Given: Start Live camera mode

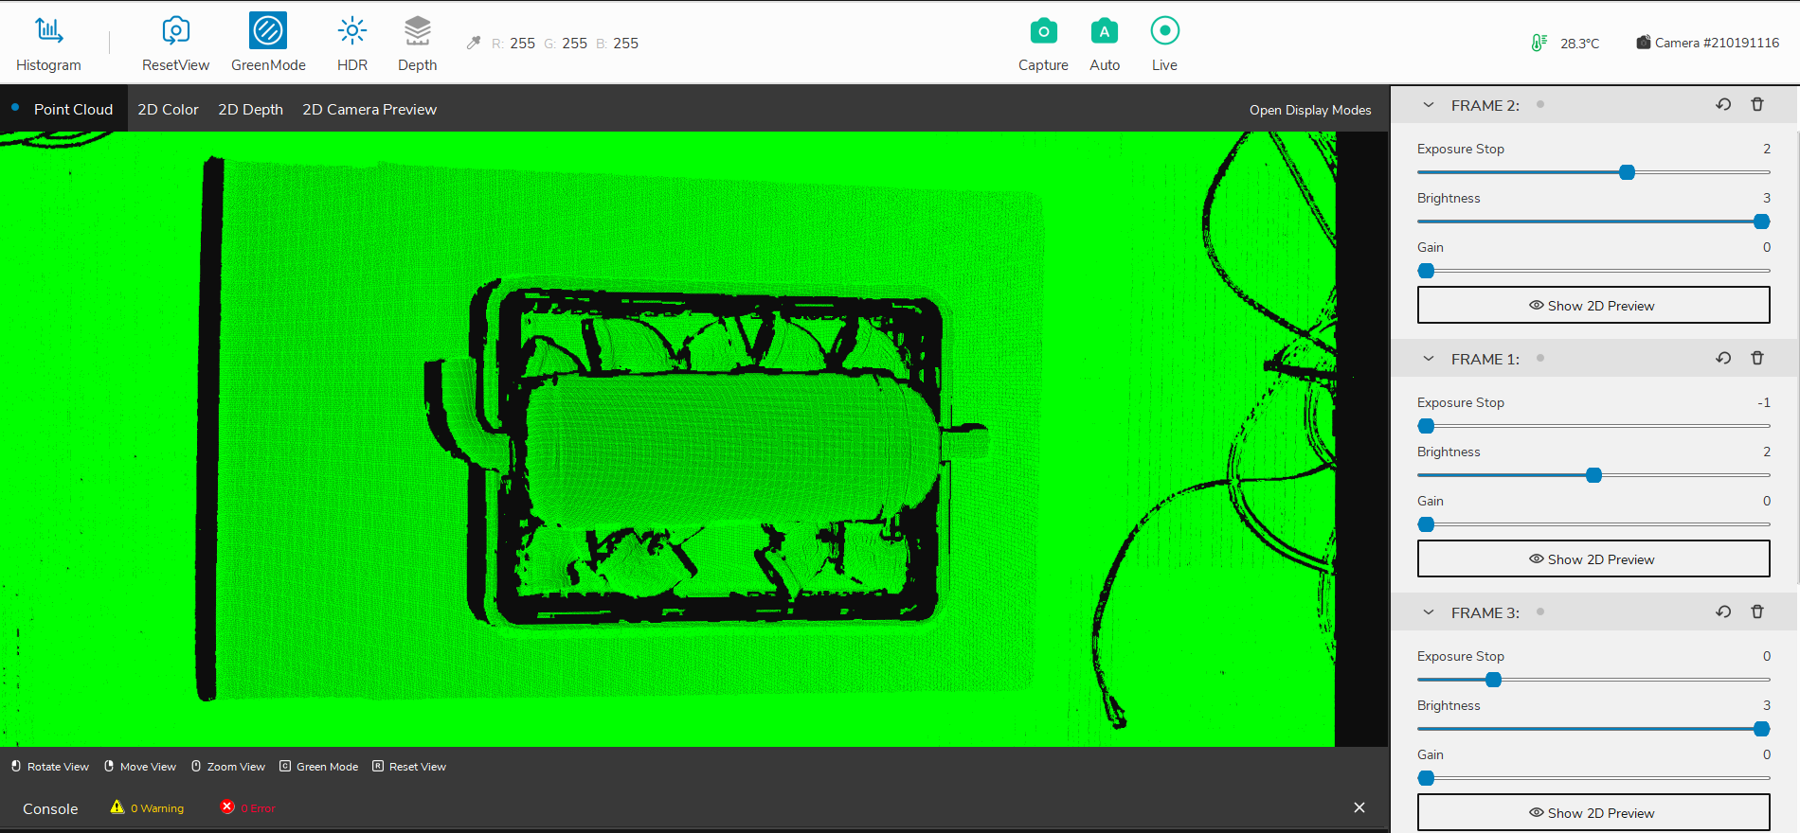Looking at the screenshot, I should [1164, 31].
